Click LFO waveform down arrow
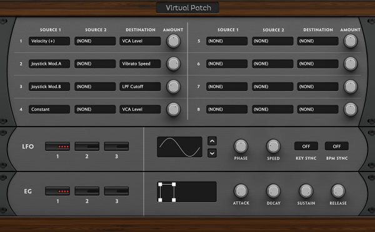This screenshot has width=375, height=232. pos(212,153)
